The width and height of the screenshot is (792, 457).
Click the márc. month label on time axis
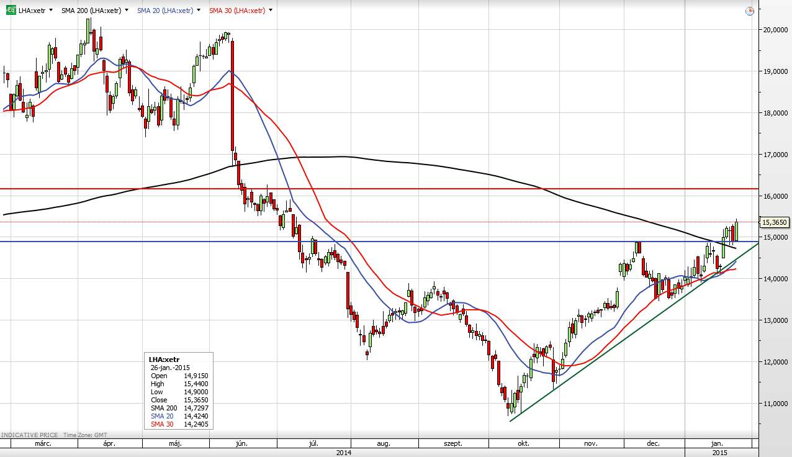43,443
